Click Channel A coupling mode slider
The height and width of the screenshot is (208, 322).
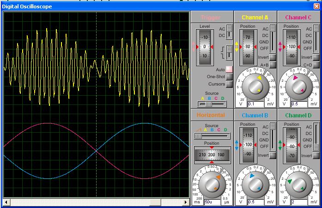coord(273,39)
